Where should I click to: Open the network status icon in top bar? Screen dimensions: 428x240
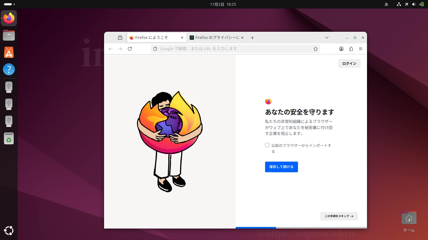pyautogui.click(x=399, y=4)
